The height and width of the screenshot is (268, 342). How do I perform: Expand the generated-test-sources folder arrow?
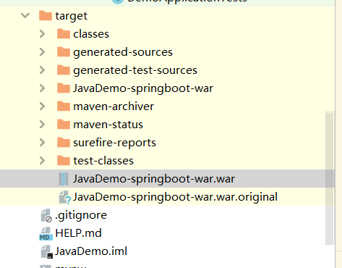pyautogui.click(x=42, y=70)
